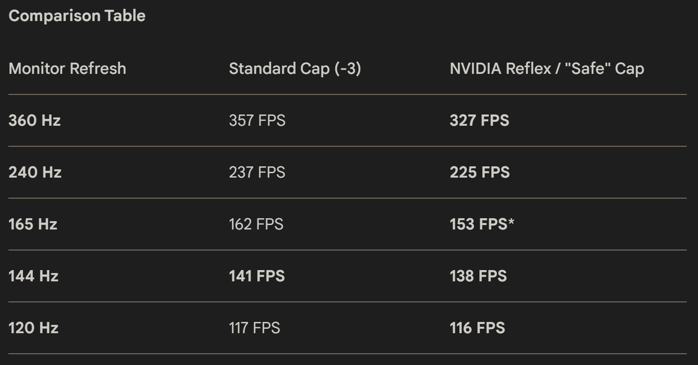Screen dimensions: 698x365
Task: Click the NVIDIA Reflex / "Safe" Cap header
Action: coord(547,68)
